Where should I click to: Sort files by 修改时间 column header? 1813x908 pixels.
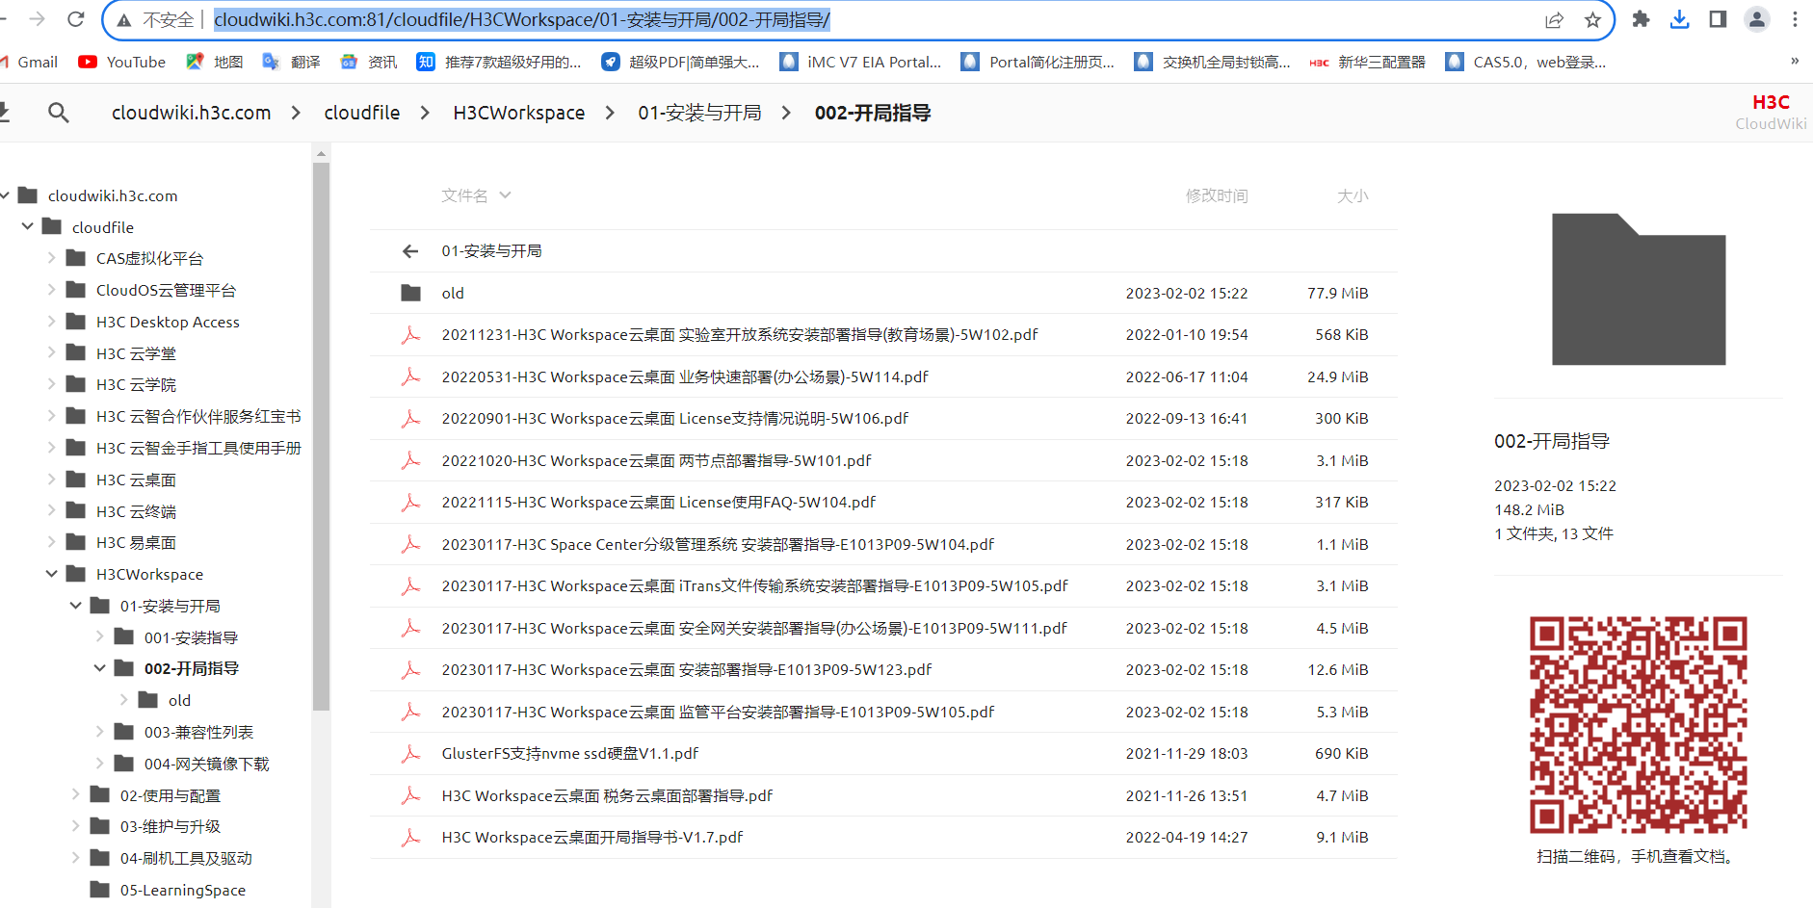coord(1216,195)
